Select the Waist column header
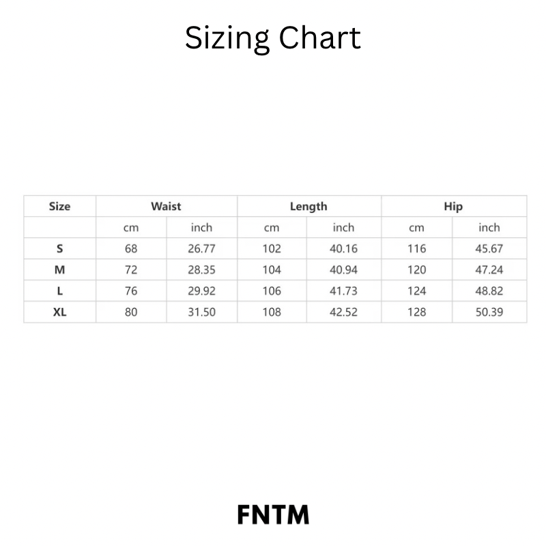Viewport: 546px width, 546px height. coord(166,206)
